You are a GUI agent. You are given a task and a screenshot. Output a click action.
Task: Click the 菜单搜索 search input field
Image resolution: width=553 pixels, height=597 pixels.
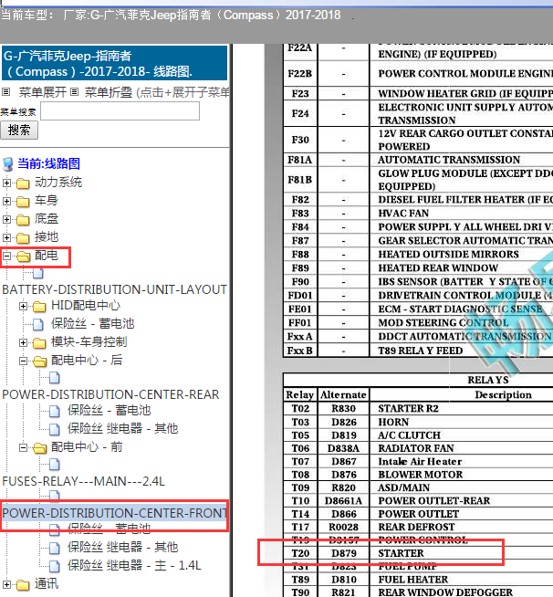(120, 111)
